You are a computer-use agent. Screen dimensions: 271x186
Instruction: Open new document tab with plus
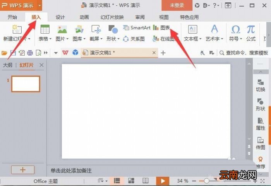tap(163, 53)
